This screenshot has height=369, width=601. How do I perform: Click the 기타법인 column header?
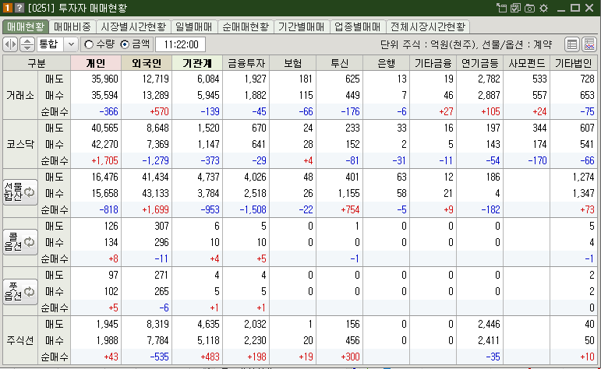pos(574,63)
